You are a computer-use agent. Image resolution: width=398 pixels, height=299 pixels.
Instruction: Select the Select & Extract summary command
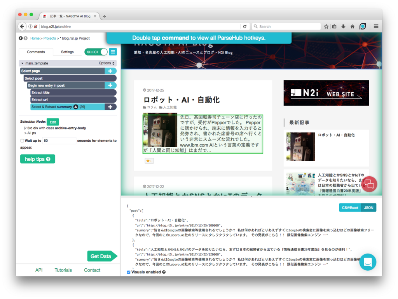click(x=68, y=107)
